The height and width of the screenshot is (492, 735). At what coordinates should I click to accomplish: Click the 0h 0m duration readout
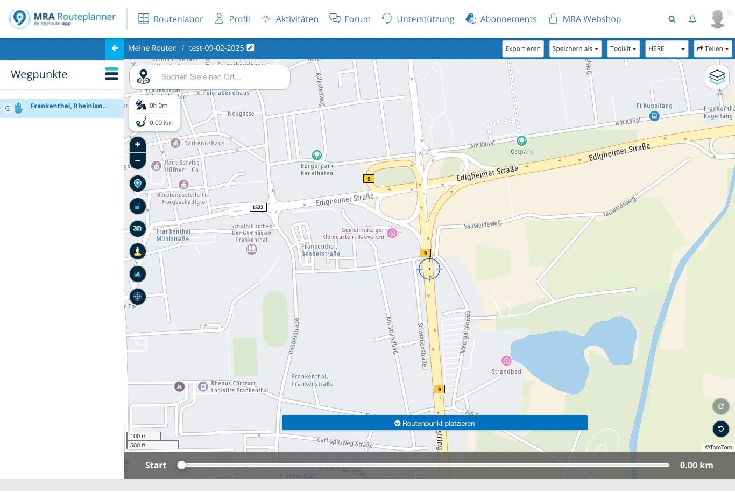click(x=158, y=106)
